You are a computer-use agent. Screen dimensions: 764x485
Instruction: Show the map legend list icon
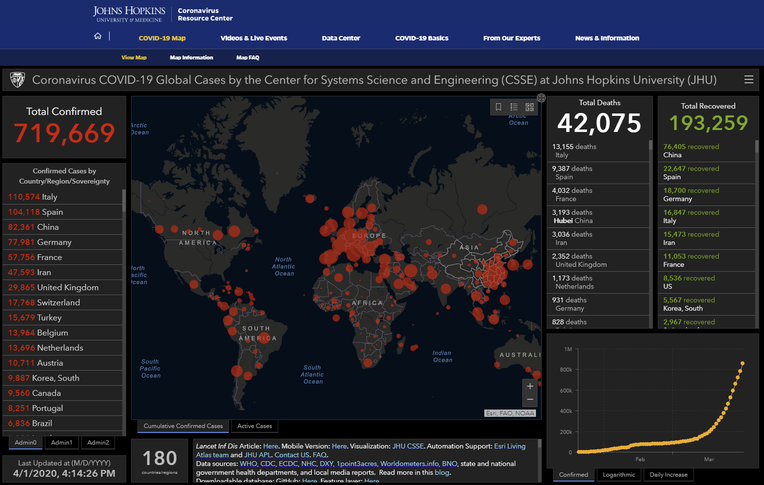coord(514,107)
